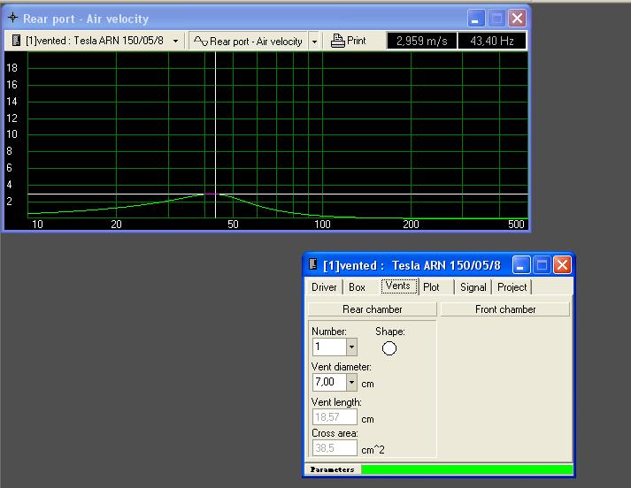Expand the Vent diameter dropdown
This screenshot has height=488, width=631.
coord(351,382)
